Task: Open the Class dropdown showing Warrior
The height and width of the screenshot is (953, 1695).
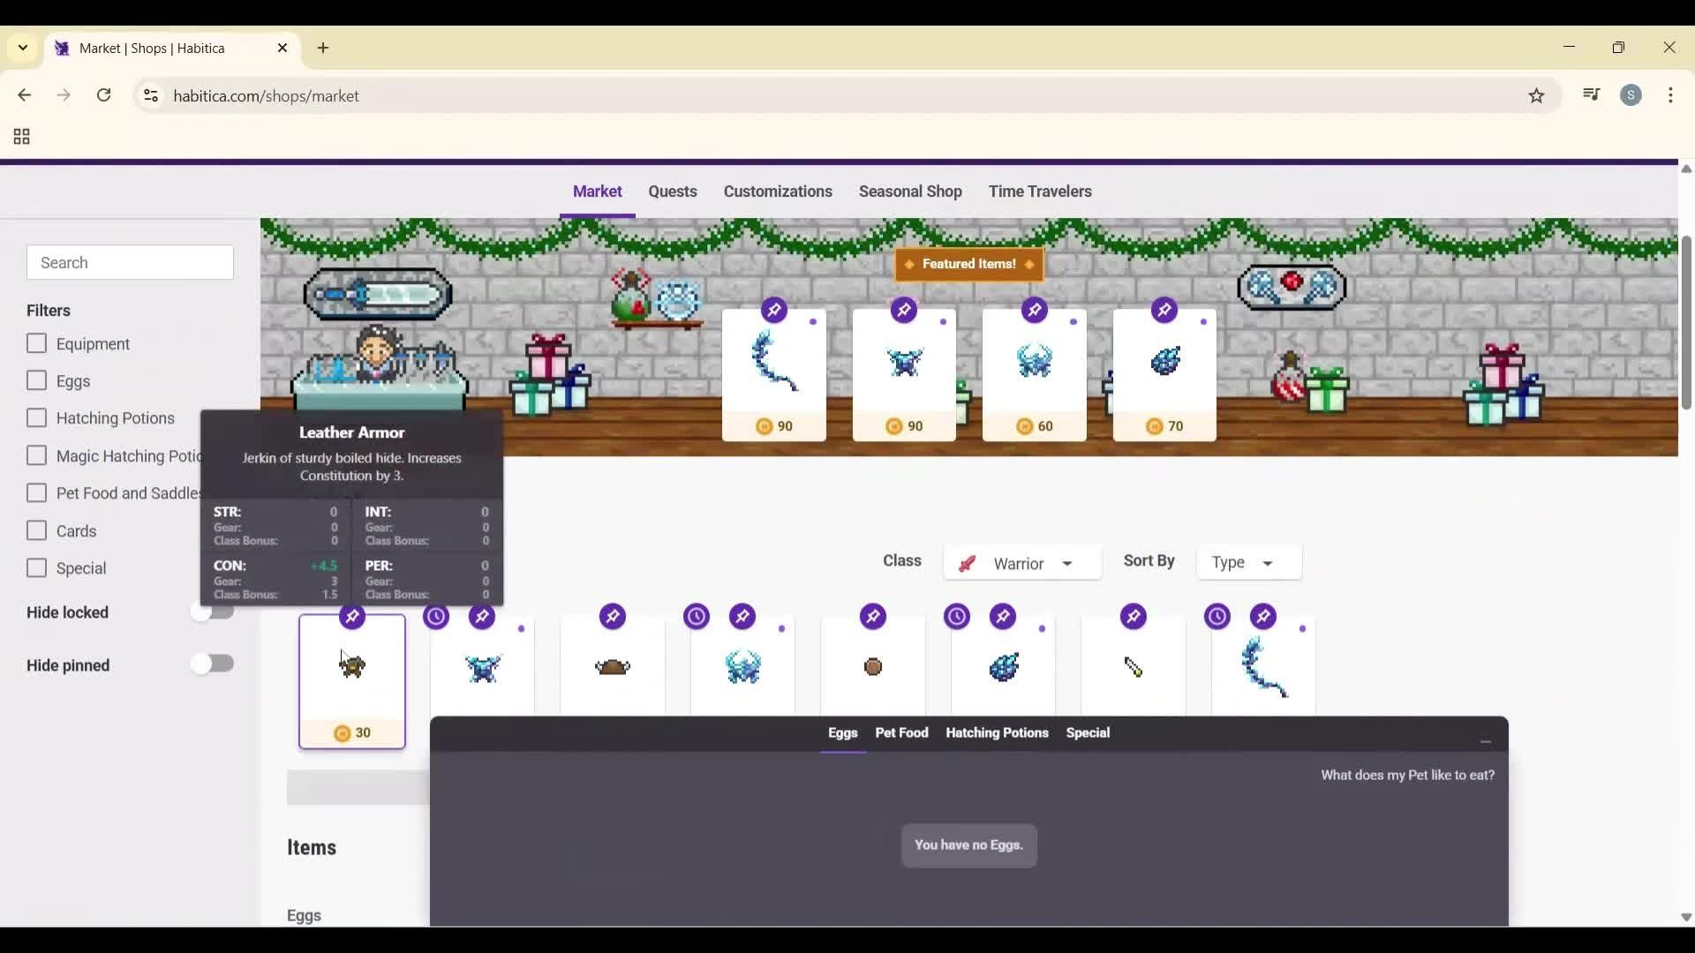Action: [1022, 563]
